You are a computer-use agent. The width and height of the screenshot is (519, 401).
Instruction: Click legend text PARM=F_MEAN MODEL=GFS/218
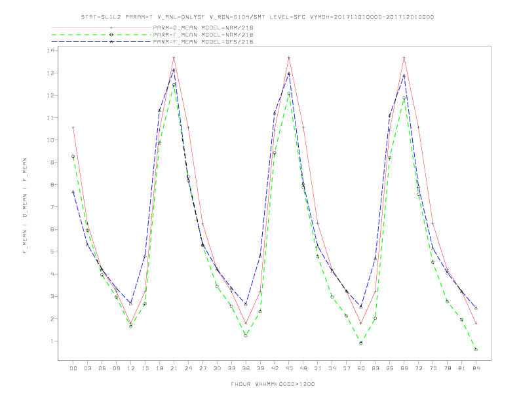pos(203,42)
